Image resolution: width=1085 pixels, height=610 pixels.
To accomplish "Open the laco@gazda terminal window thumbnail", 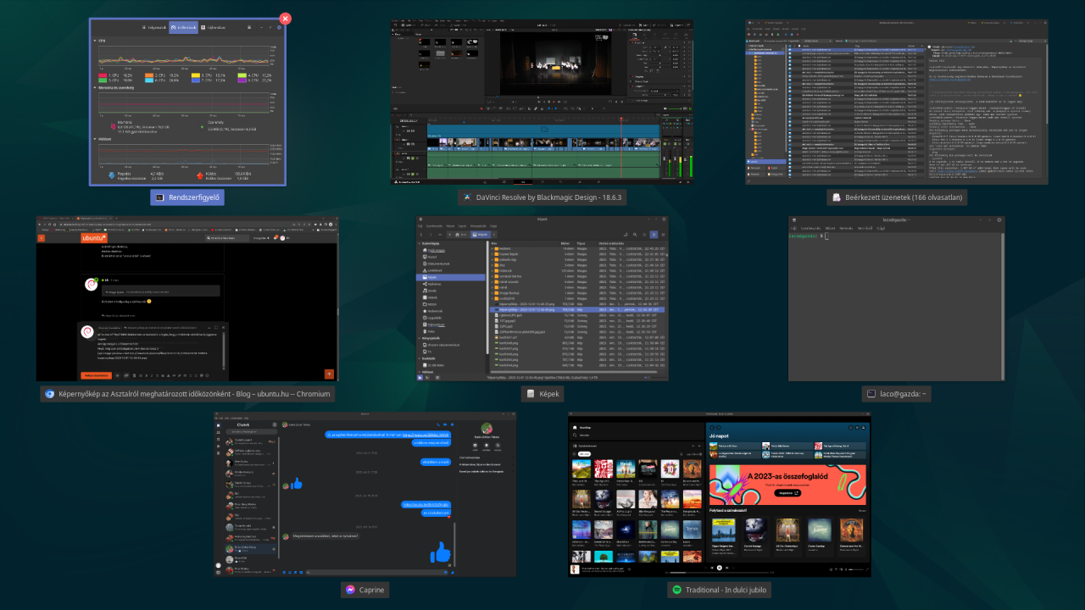I will point(897,298).
